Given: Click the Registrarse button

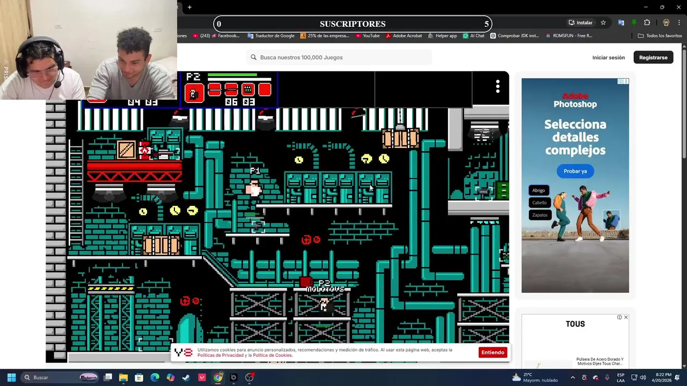Looking at the screenshot, I should coord(653,57).
